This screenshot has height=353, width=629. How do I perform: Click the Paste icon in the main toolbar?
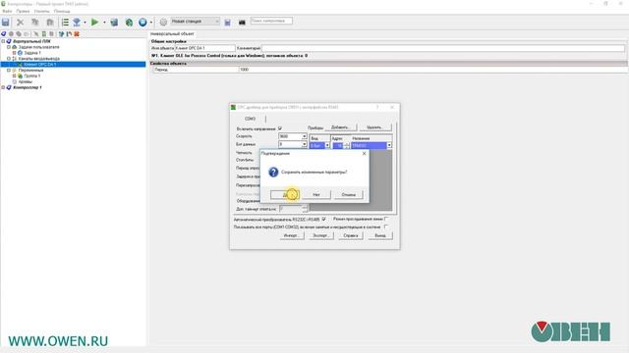(x=50, y=23)
